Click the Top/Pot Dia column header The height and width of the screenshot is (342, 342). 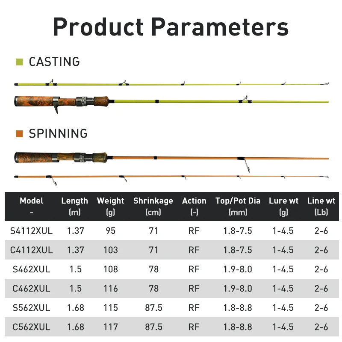pyautogui.click(x=238, y=206)
